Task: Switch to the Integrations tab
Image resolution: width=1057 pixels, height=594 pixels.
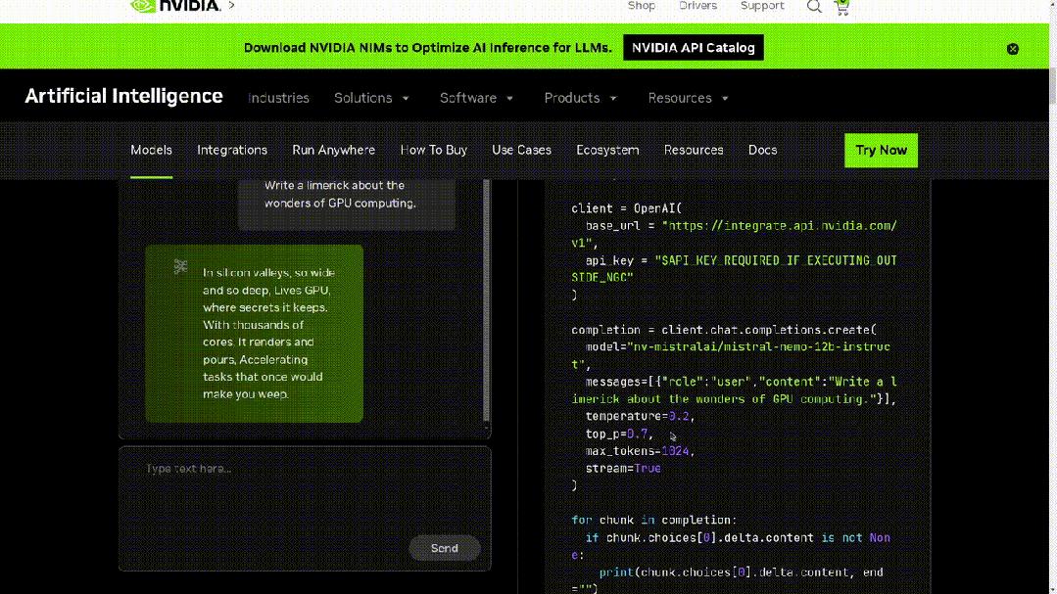Action: (x=232, y=150)
